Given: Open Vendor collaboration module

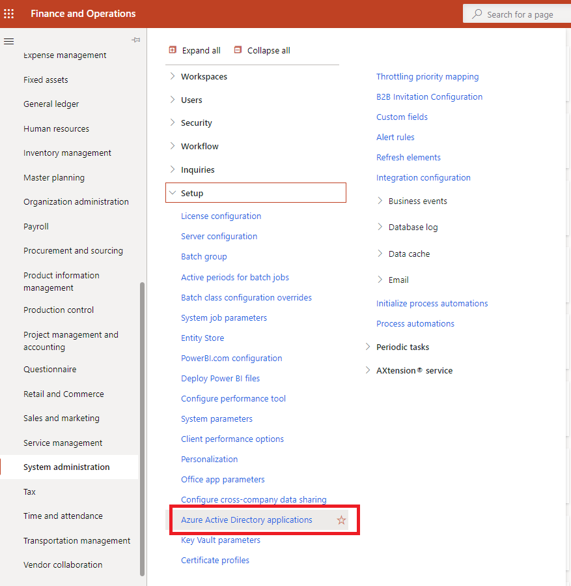Looking at the screenshot, I should [63, 564].
